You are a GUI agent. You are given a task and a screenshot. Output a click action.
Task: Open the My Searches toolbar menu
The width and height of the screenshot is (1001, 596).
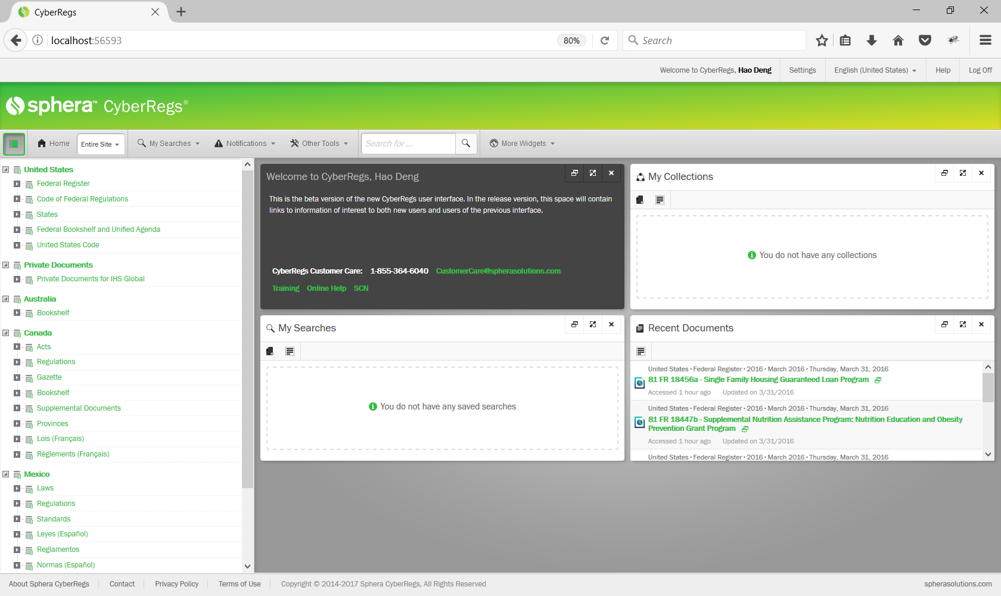pyautogui.click(x=169, y=144)
